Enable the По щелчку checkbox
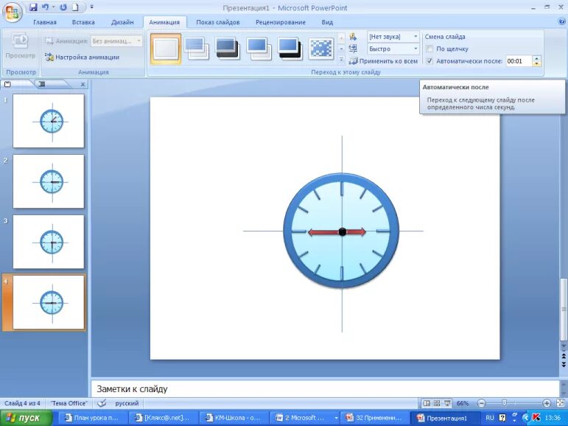Viewport: 568px width, 426px height. click(x=429, y=49)
